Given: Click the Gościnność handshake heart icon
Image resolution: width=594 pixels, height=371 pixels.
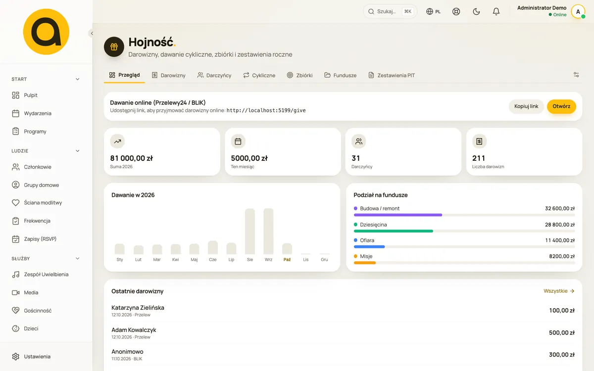Looking at the screenshot, I should 16,311.
